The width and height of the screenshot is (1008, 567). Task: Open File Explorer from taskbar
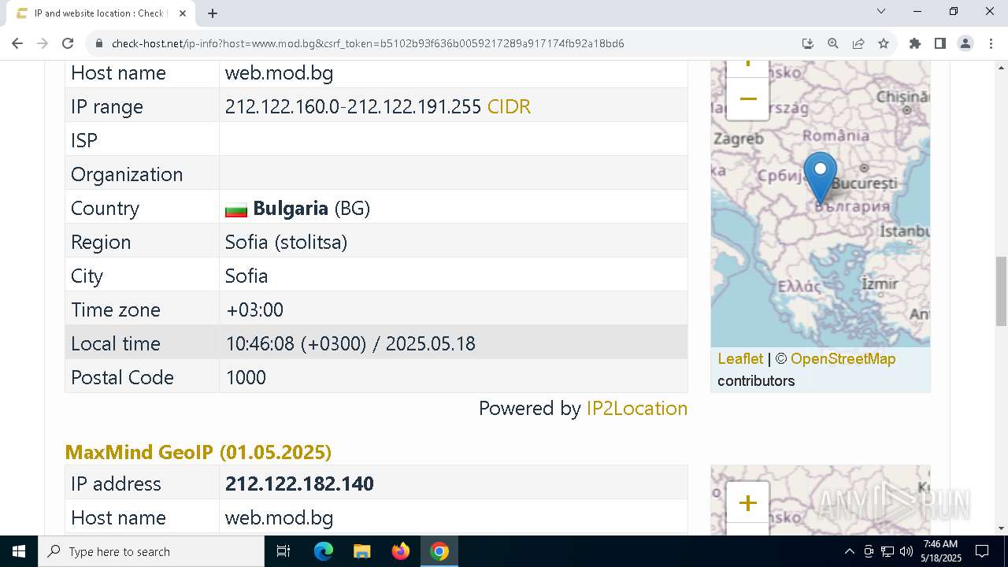(x=362, y=551)
